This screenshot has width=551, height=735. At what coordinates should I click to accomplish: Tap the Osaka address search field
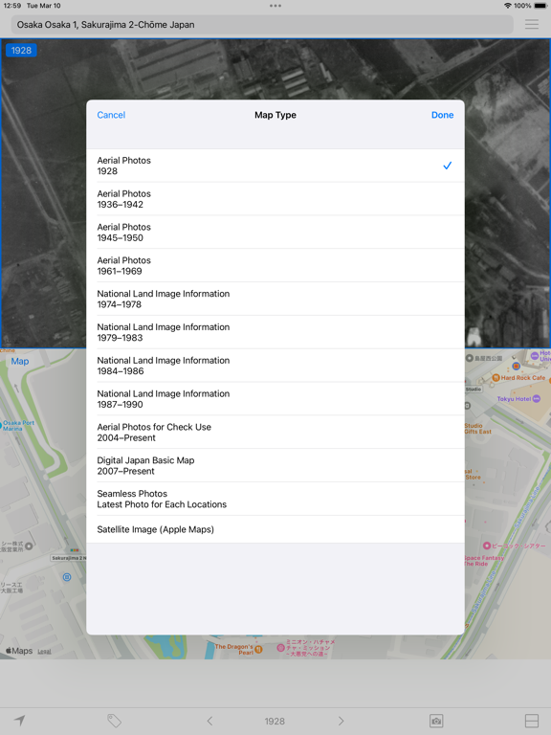[x=262, y=25]
